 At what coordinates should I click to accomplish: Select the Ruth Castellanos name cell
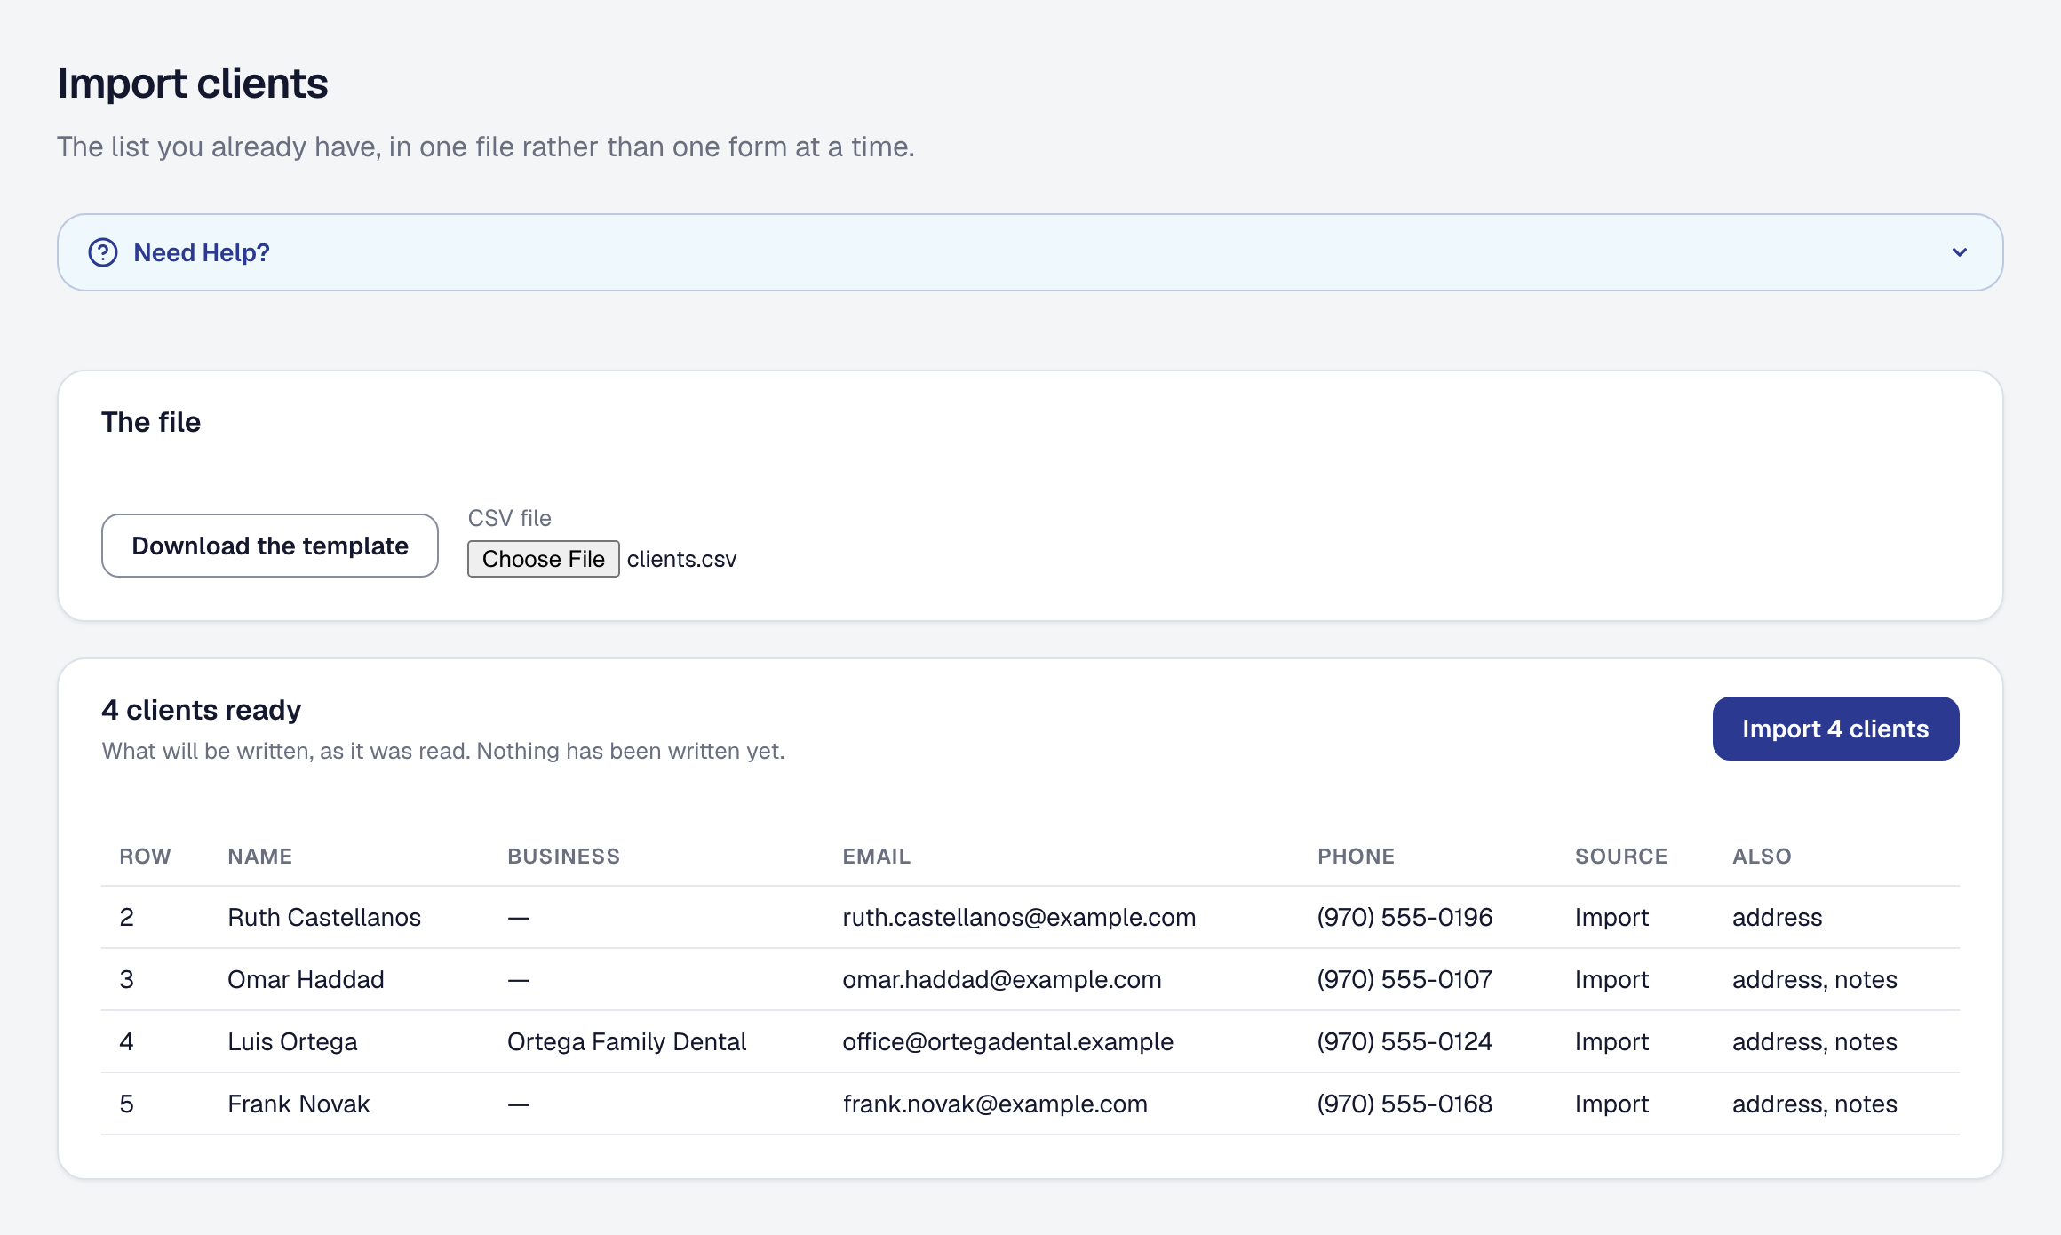[x=324, y=917]
